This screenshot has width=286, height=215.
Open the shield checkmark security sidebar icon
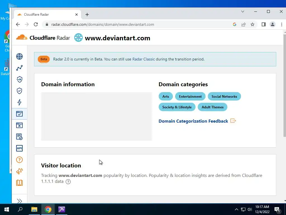(x=19, y=91)
